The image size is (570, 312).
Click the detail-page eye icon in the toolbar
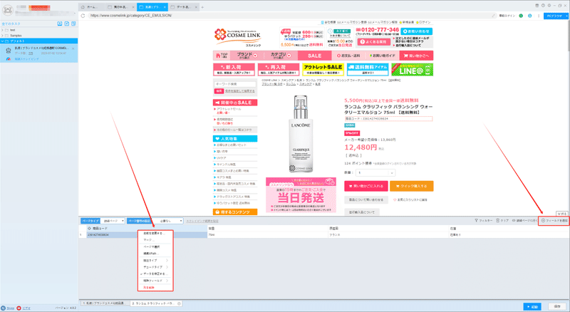tap(514, 220)
